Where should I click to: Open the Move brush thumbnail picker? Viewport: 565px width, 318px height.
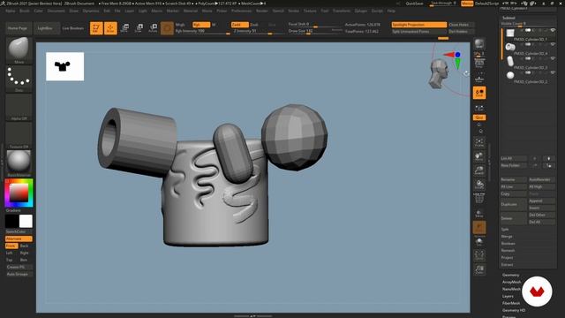19,50
